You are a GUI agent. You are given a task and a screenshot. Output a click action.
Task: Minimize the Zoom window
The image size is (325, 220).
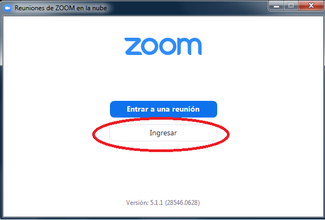276,5
